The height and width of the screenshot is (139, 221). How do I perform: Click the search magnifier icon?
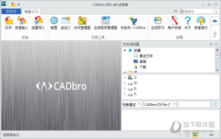click(x=215, y=11)
